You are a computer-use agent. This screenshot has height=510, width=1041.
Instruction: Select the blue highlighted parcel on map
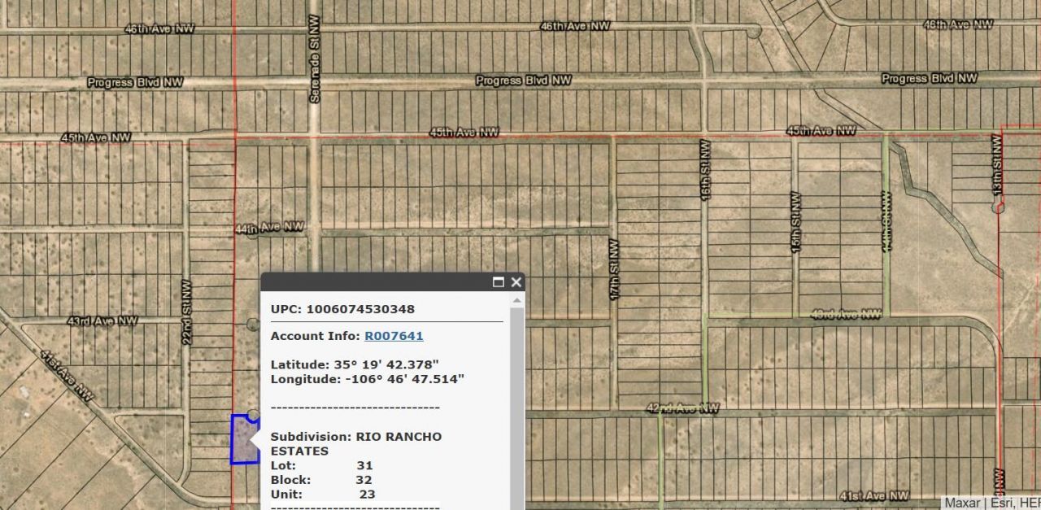coord(243,441)
